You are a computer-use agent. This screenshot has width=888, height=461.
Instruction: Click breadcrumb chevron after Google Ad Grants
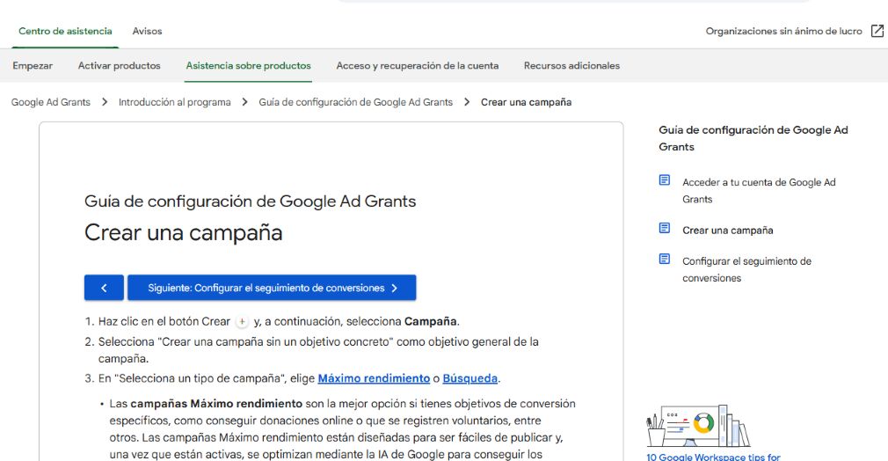pos(105,102)
